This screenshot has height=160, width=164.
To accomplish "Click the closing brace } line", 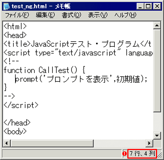I will 6,87.
